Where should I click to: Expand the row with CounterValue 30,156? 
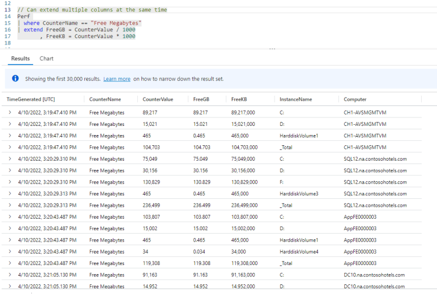click(x=10, y=170)
